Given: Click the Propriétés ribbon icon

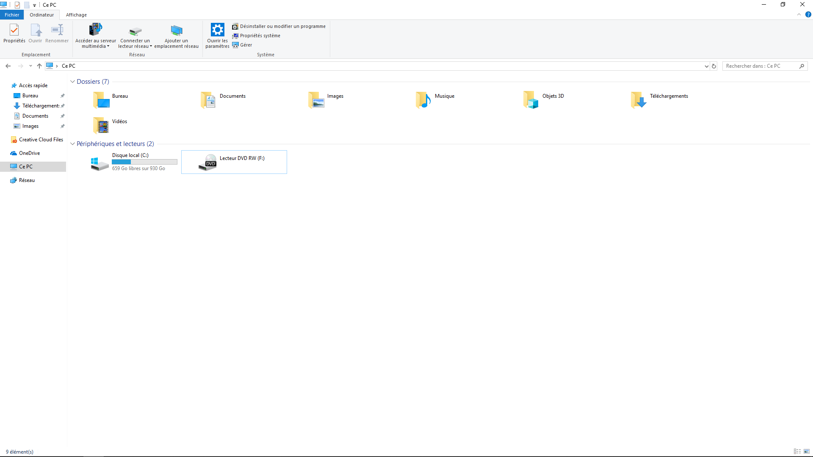Looking at the screenshot, I should pos(14,30).
